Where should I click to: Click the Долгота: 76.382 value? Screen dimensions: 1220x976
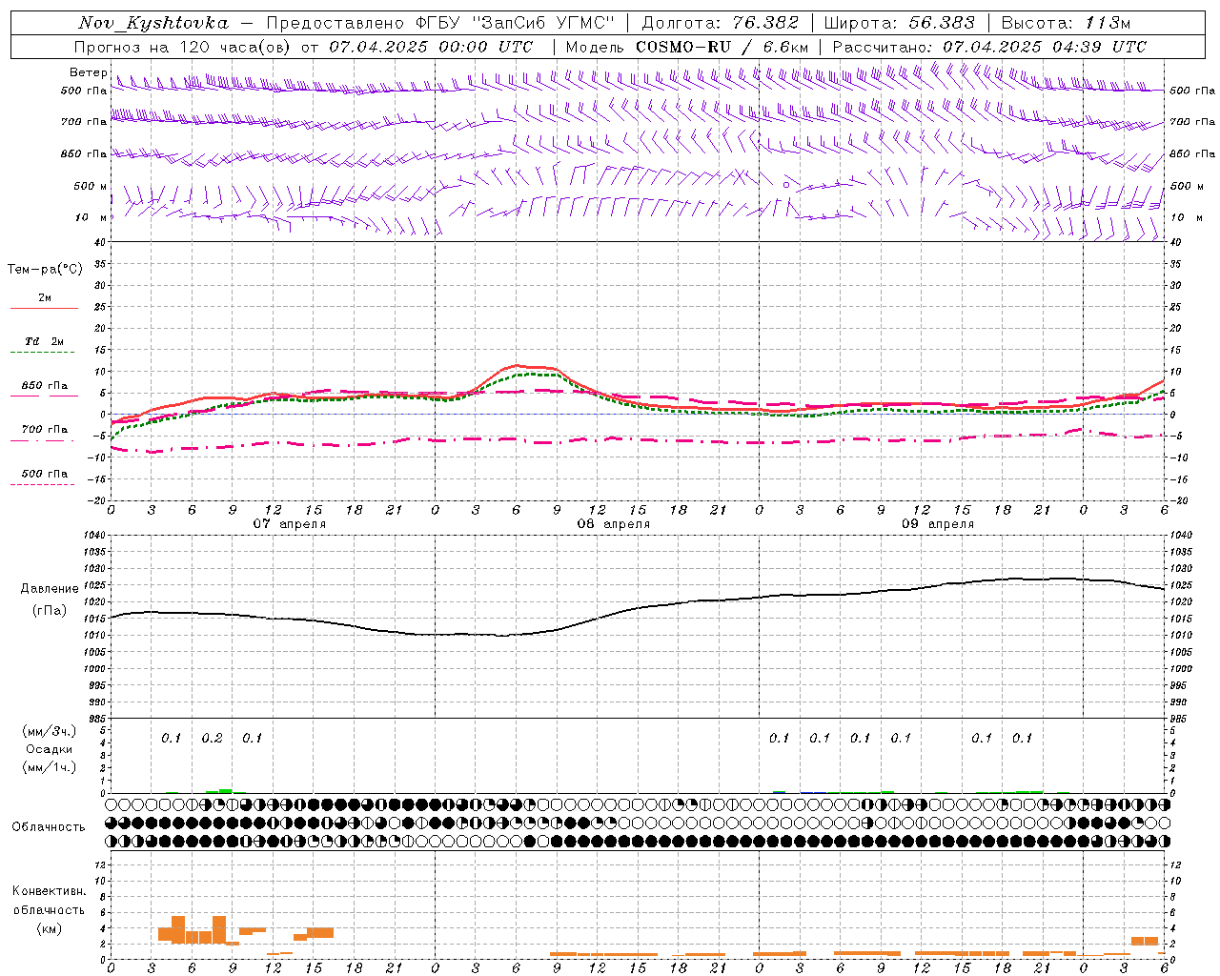(720, 23)
